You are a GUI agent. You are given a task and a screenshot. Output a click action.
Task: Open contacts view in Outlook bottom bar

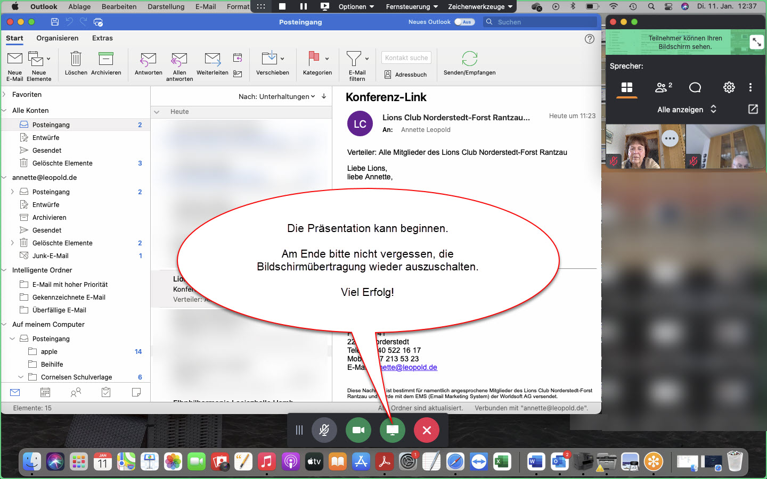(76, 392)
